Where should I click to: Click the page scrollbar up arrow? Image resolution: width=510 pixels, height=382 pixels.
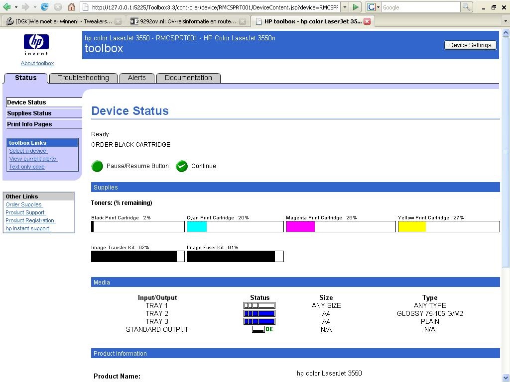point(506,32)
